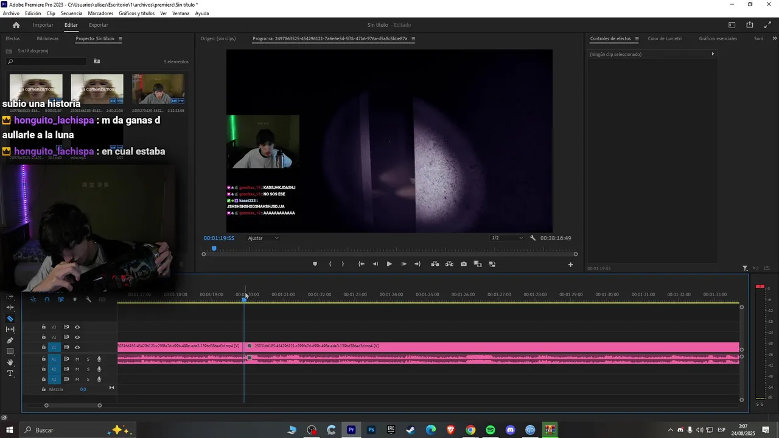The image size is (779, 438).
Task: Step forward one frame
Action: click(x=403, y=264)
